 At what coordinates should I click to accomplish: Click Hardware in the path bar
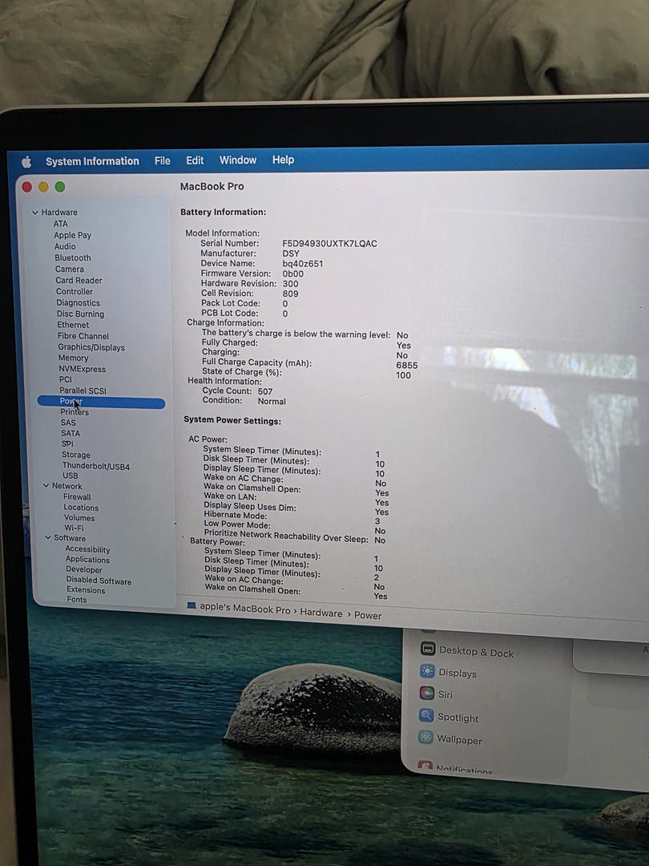pyautogui.click(x=320, y=613)
